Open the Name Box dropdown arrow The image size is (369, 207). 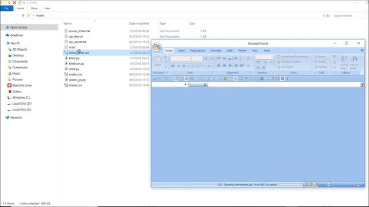[x=186, y=85]
